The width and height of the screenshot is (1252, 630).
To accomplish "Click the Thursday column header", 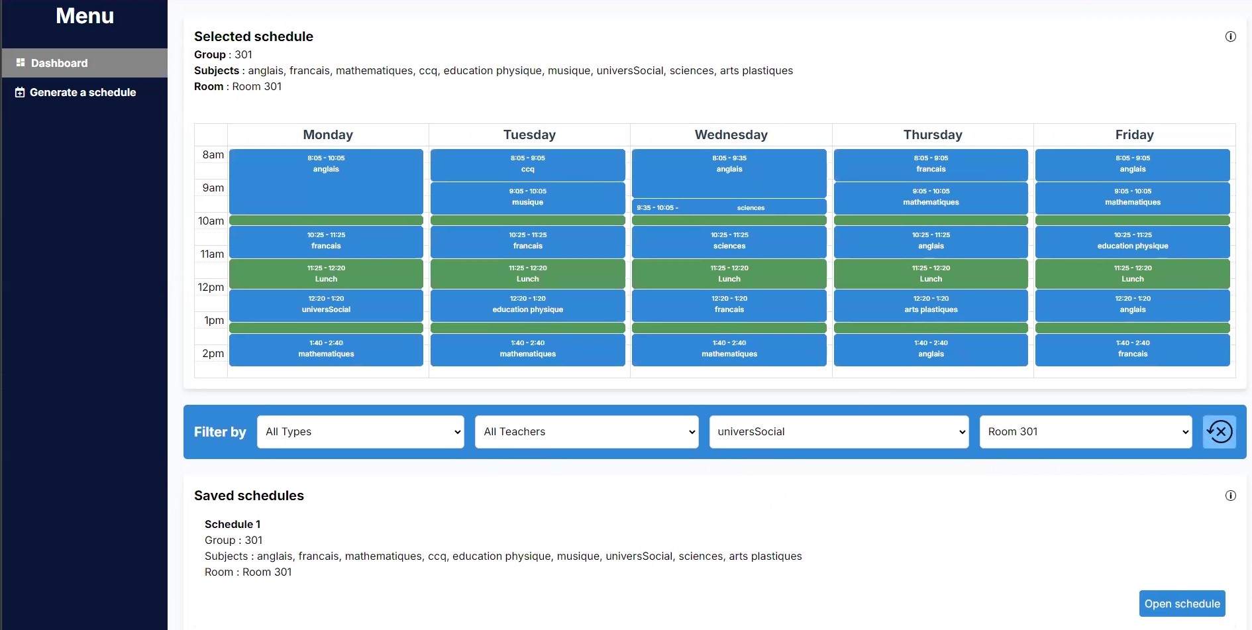I will (933, 134).
